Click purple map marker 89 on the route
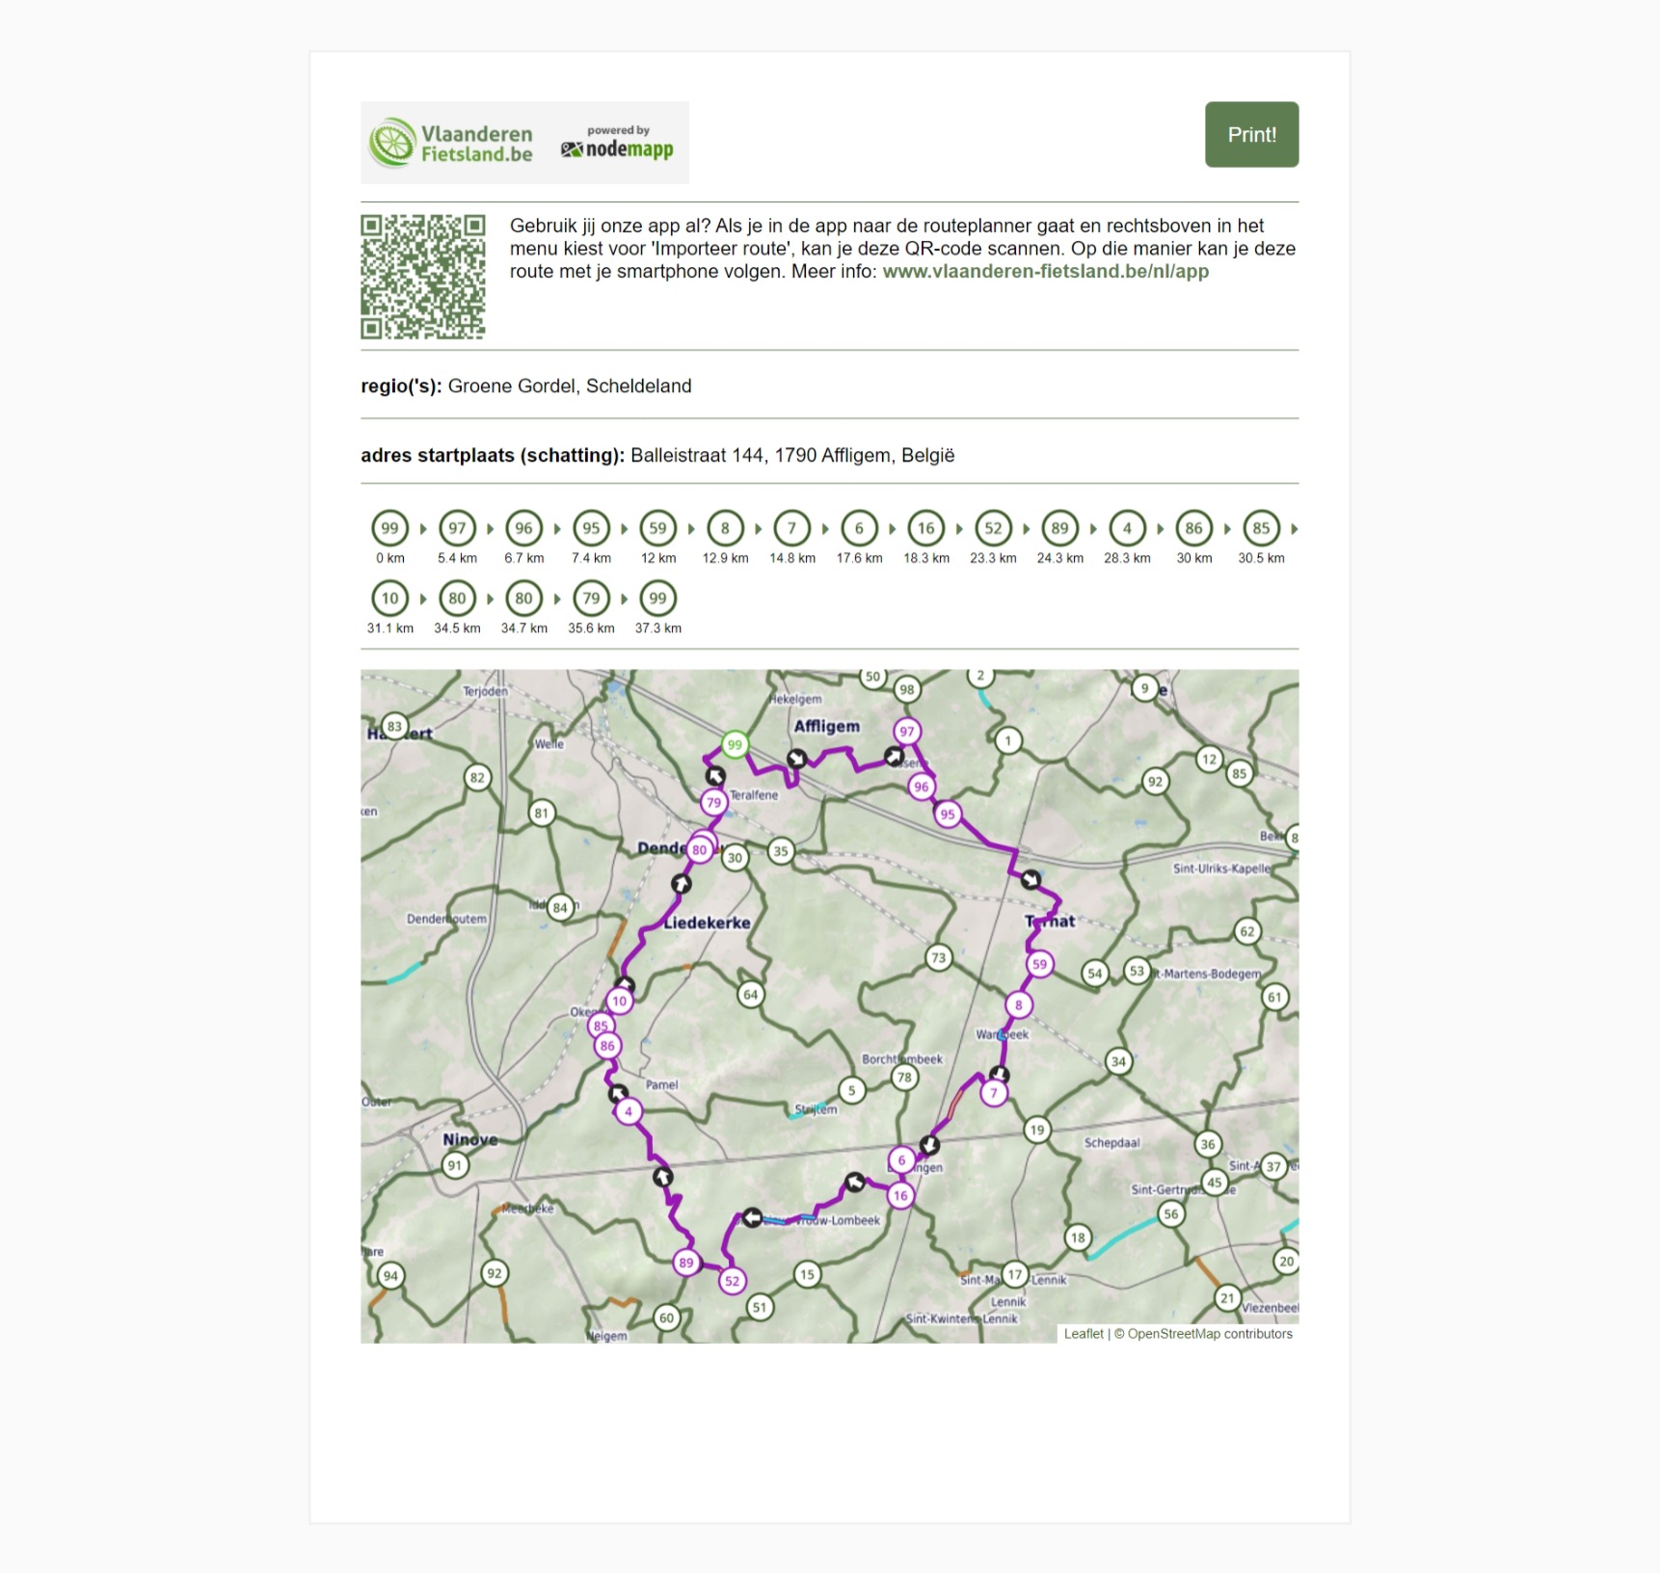1660x1573 pixels. coord(685,1263)
